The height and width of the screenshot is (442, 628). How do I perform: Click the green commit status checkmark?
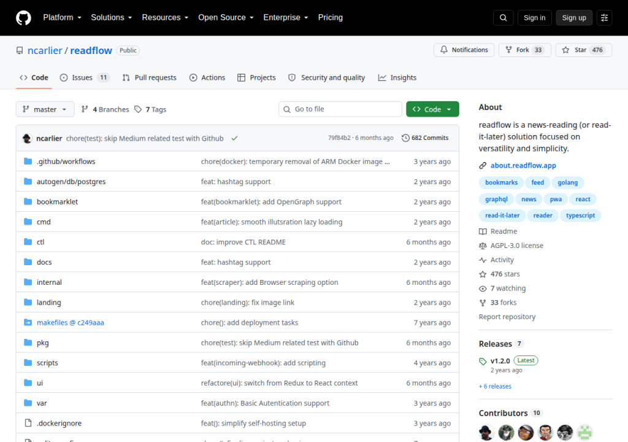click(234, 138)
